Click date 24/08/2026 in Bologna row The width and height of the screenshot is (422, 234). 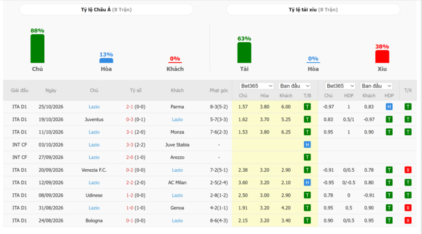pyautogui.click(x=51, y=220)
